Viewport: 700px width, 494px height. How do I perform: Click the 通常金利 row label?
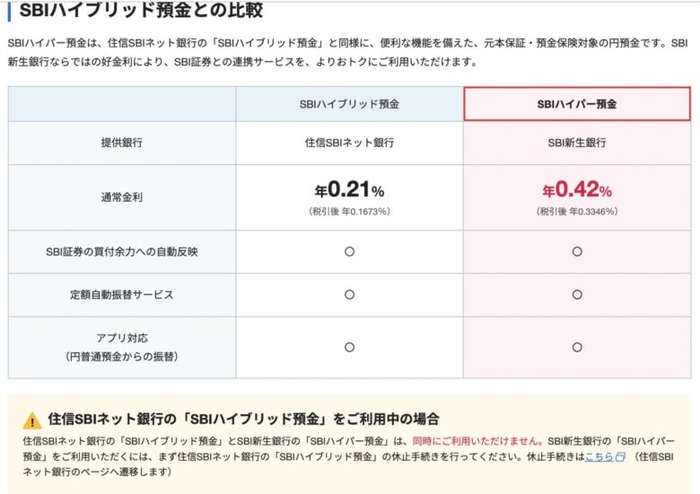pyautogui.click(x=122, y=198)
